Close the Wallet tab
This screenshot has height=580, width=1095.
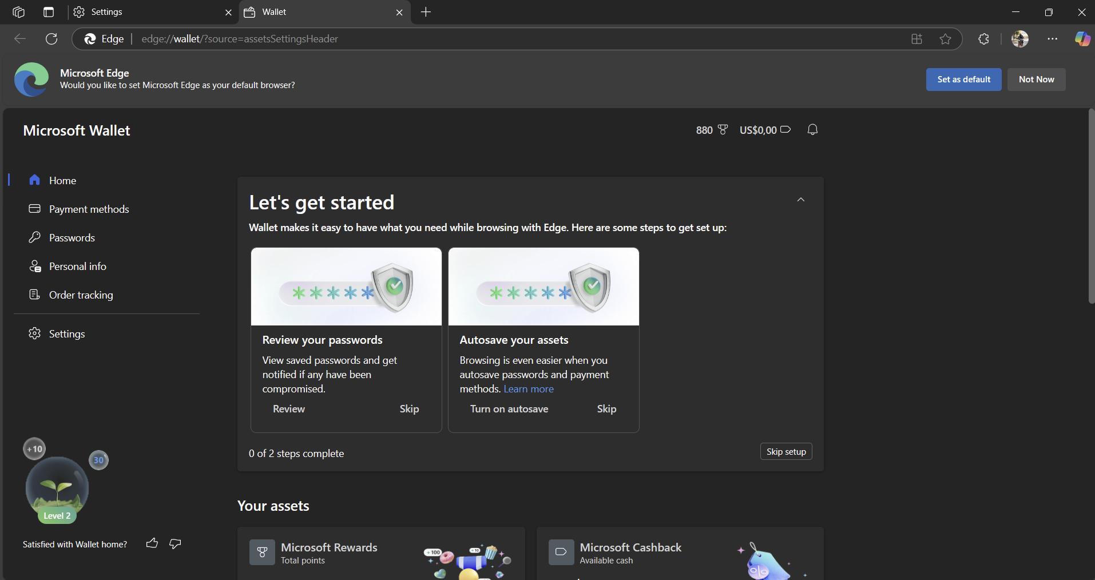[399, 13]
